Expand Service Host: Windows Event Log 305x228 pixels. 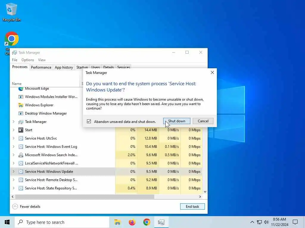point(13,147)
